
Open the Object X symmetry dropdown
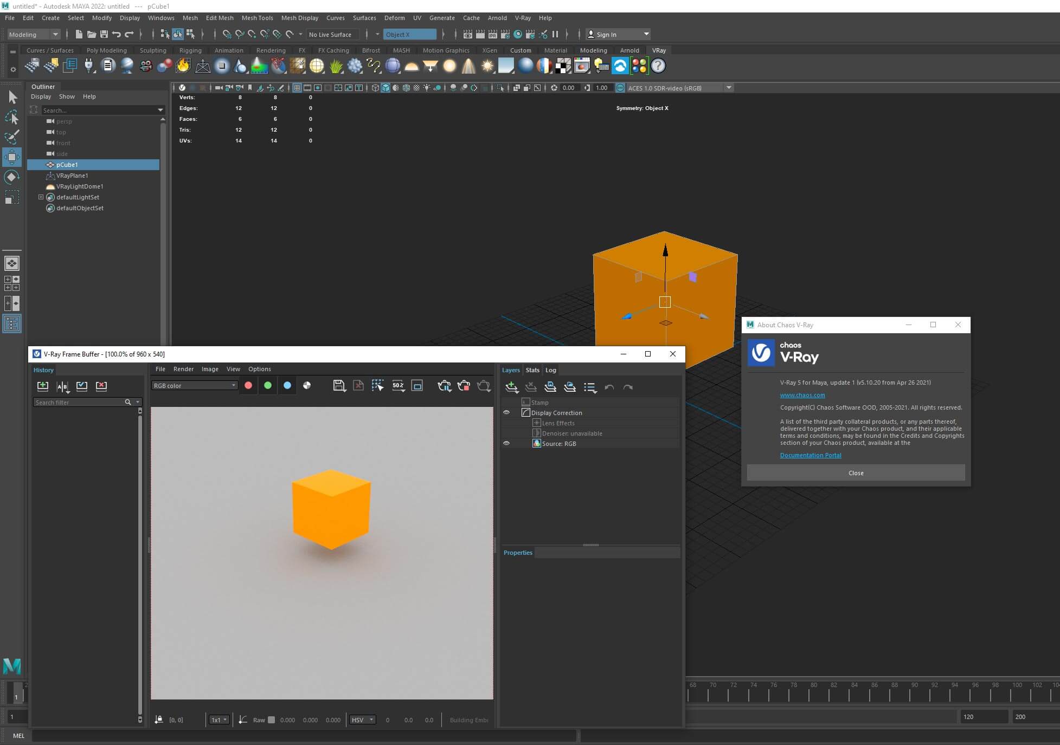tap(410, 34)
